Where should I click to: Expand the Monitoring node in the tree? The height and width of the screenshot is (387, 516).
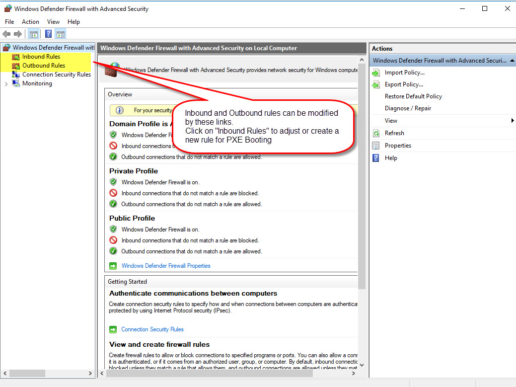[6, 84]
